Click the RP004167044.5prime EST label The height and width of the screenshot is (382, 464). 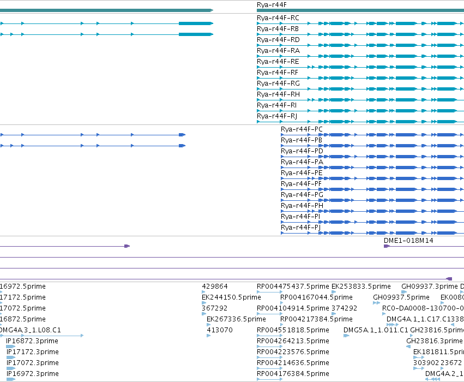coord(316,297)
